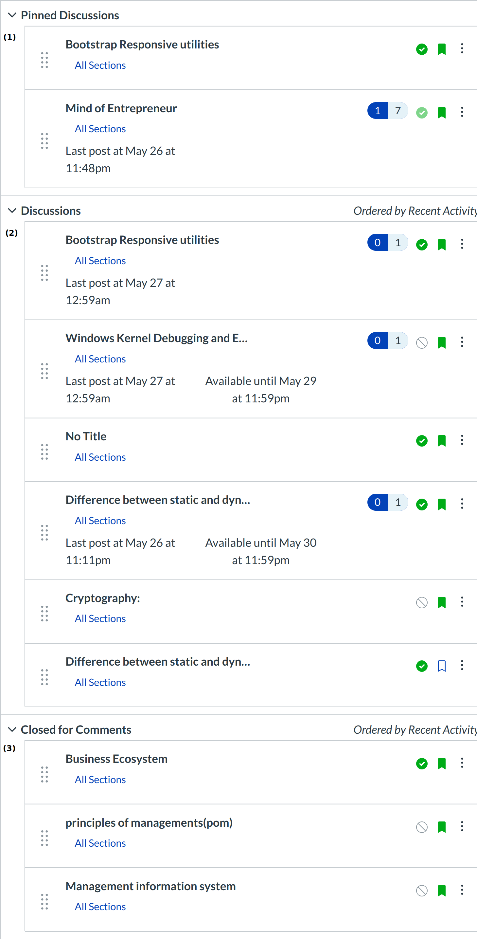Open kebab menu for Windows Kernel Debugging
477x939 pixels.
coord(462,342)
